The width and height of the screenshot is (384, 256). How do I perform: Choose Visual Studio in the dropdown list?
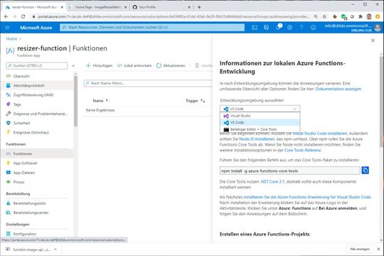[260, 116]
